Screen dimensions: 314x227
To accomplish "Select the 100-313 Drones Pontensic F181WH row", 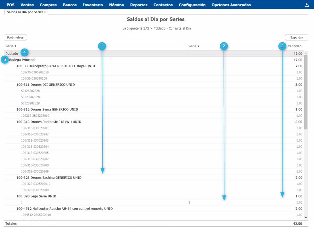I will click(49, 122).
